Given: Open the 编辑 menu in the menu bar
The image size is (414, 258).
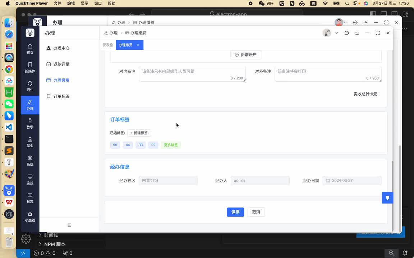Looking at the screenshot, I should tap(71, 4).
